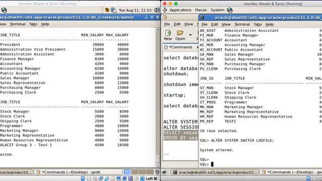Click VirtualBox USB pen status icon in primary VM

107,178
